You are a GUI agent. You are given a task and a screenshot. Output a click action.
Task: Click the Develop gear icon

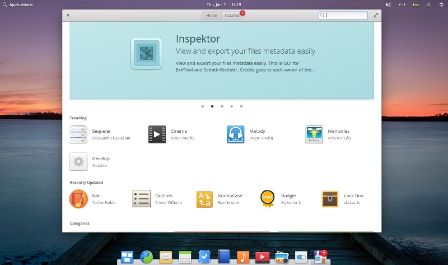(x=78, y=162)
